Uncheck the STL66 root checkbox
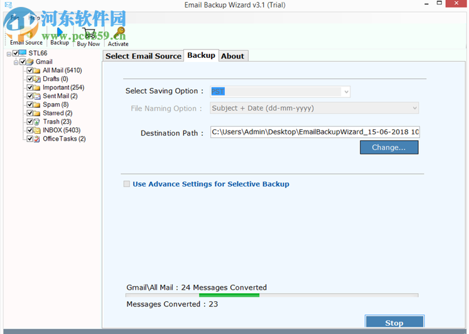Screen dimensions: 469x334 (x=16, y=53)
